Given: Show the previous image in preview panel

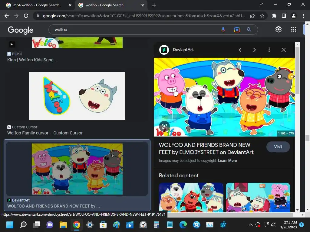Looking at the screenshot, I should (240, 50).
